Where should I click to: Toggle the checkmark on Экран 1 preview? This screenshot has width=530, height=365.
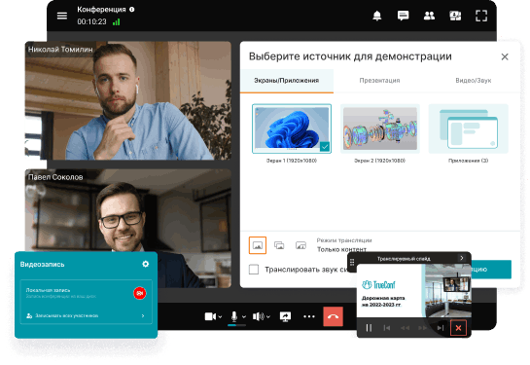(x=325, y=147)
